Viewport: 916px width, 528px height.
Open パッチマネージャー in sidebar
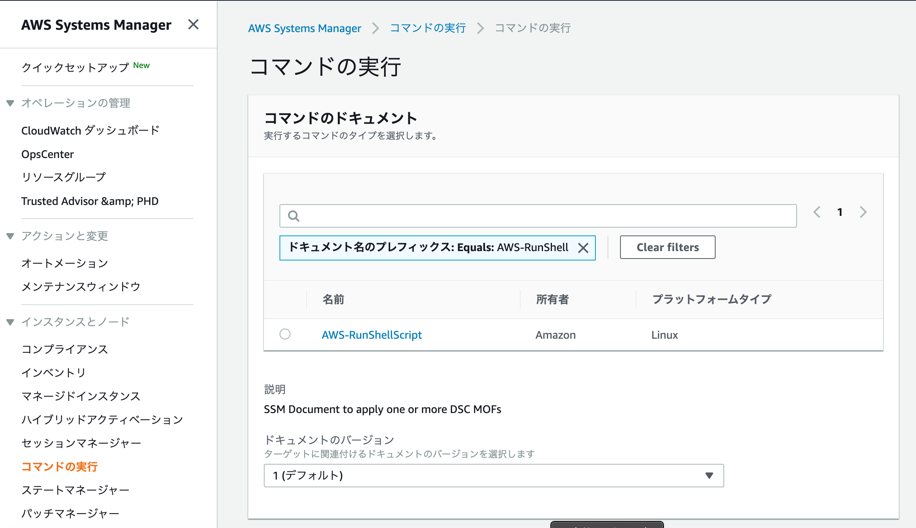[70, 514]
